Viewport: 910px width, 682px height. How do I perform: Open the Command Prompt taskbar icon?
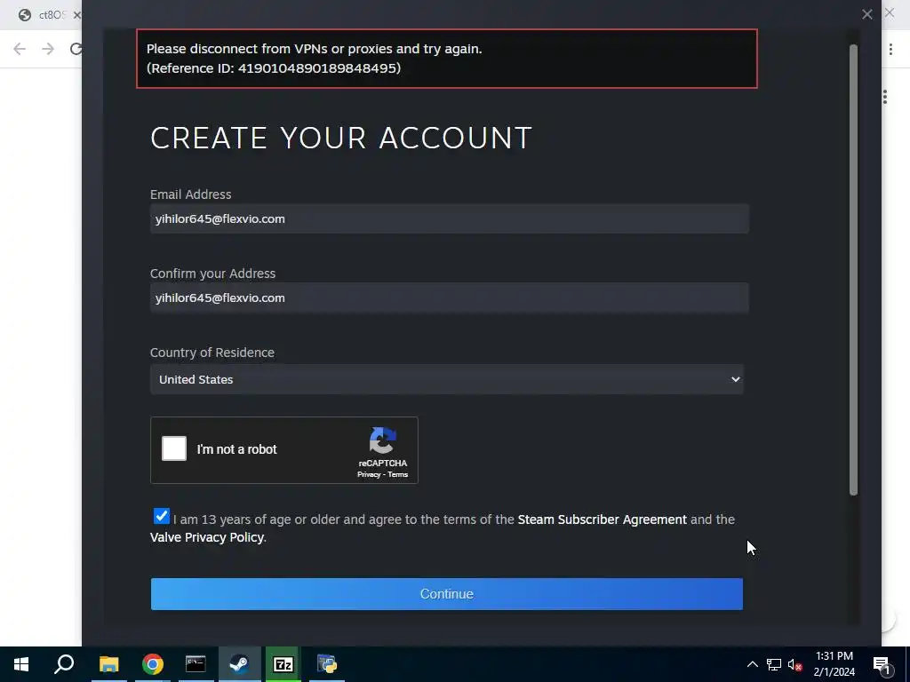196,664
